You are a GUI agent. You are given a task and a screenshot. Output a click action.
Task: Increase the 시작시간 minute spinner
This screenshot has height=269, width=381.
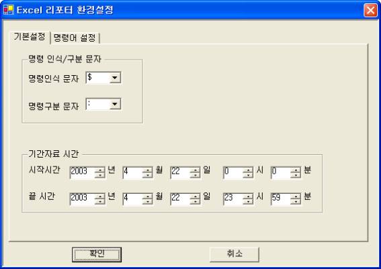click(296, 170)
